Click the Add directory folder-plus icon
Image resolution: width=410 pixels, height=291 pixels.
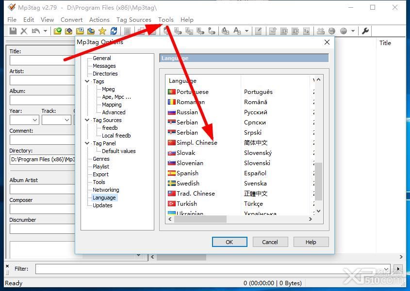[68, 31]
